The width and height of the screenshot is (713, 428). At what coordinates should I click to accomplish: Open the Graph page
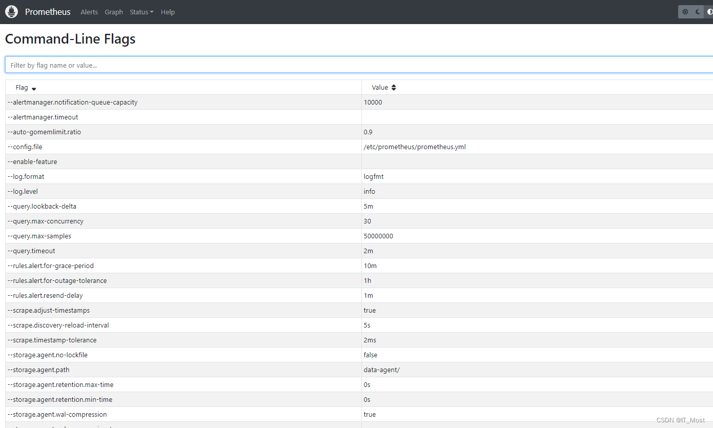point(114,12)
